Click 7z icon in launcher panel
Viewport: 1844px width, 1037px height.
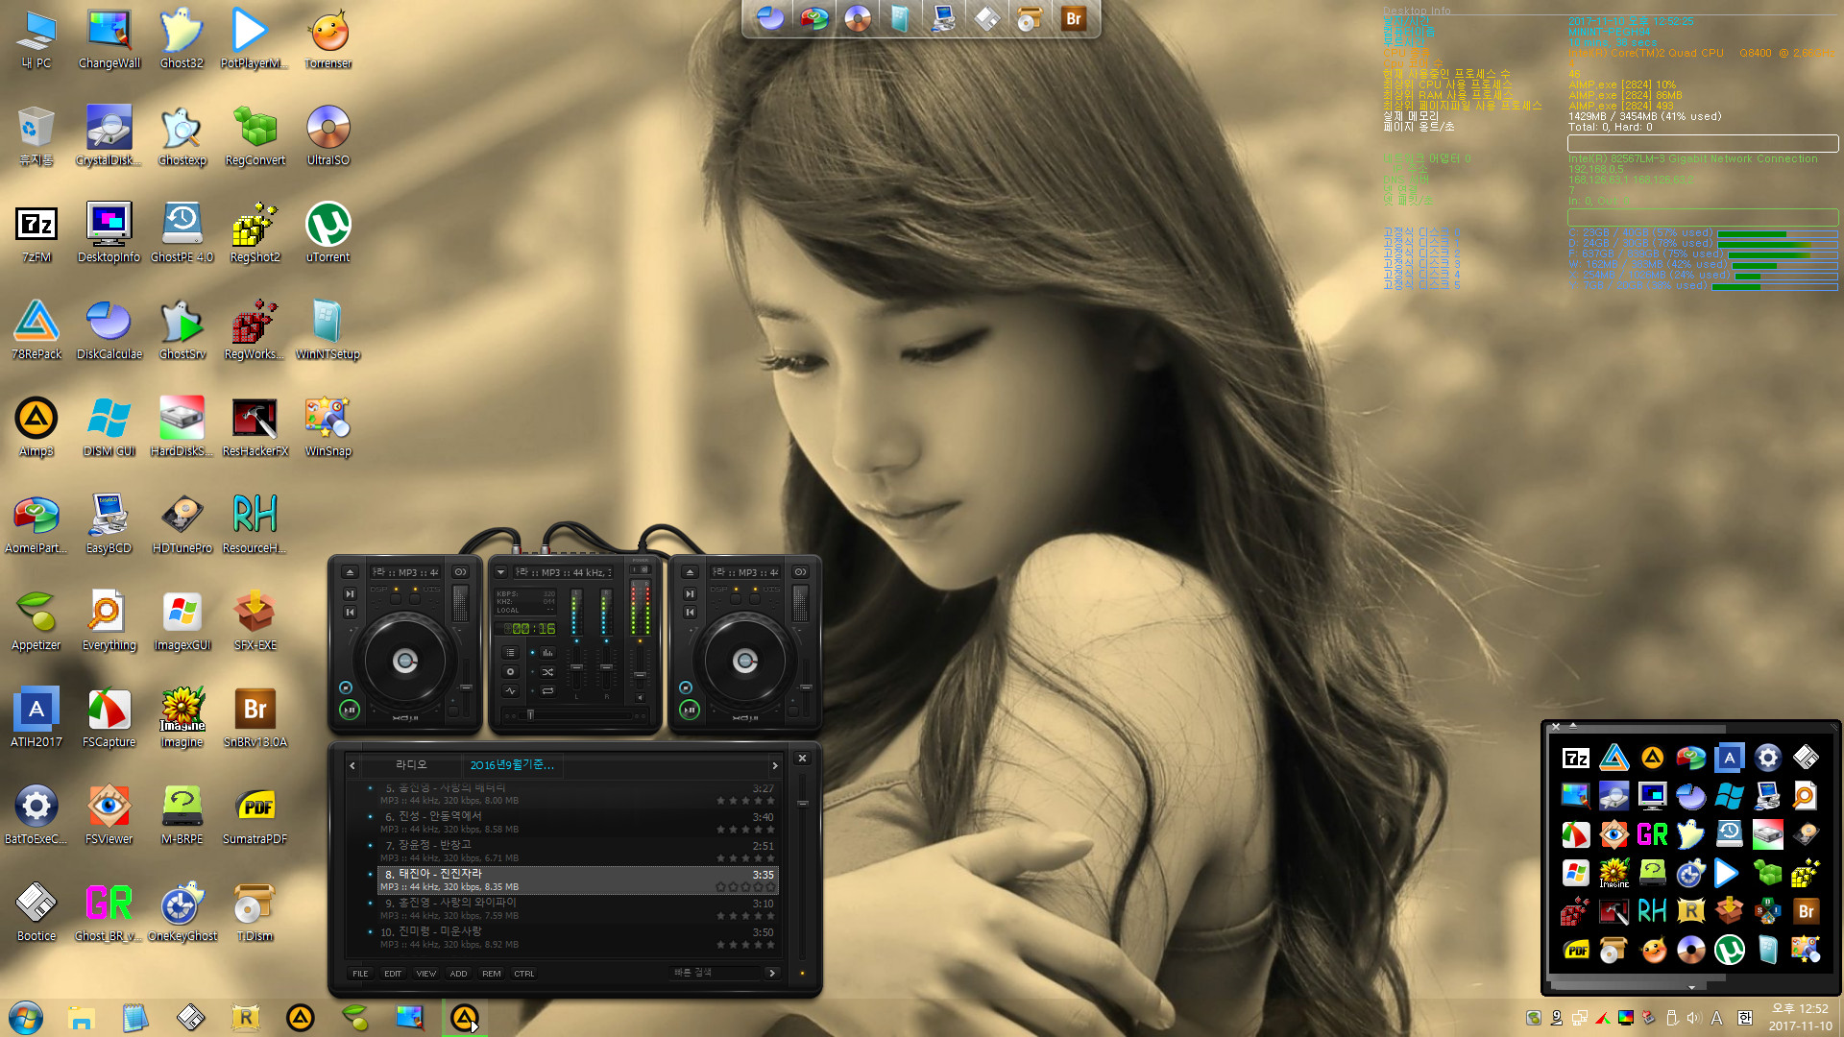point(1575,758)
